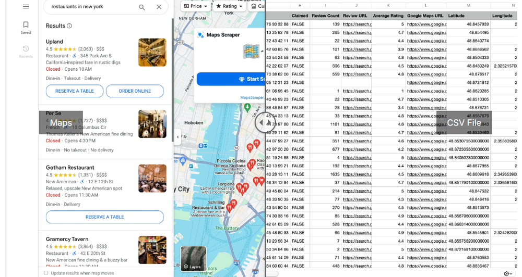Click the Maps Scraper logo icon

(200, 35)
